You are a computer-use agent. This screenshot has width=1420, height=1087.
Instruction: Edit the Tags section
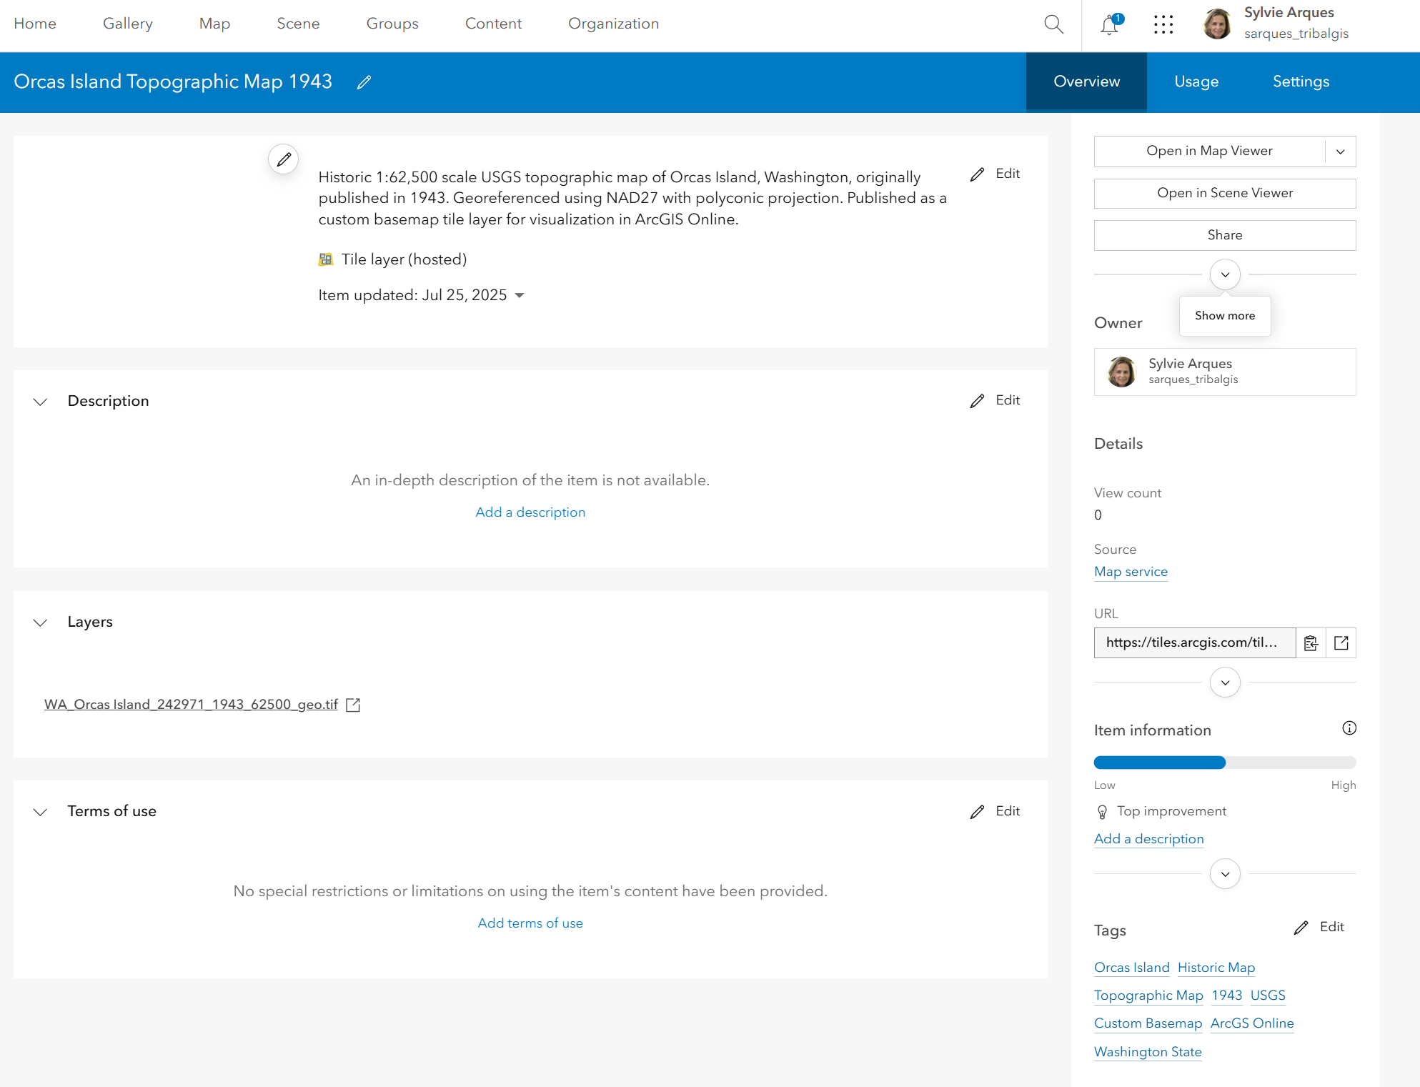1319,927
